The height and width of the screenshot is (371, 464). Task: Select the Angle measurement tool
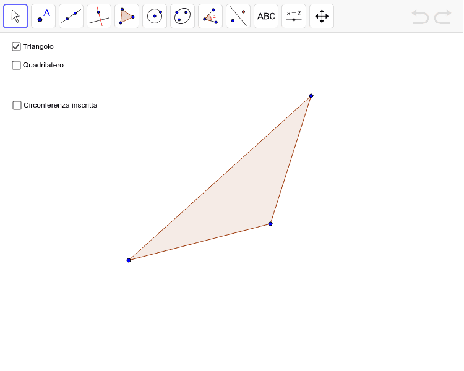[210, 16]
